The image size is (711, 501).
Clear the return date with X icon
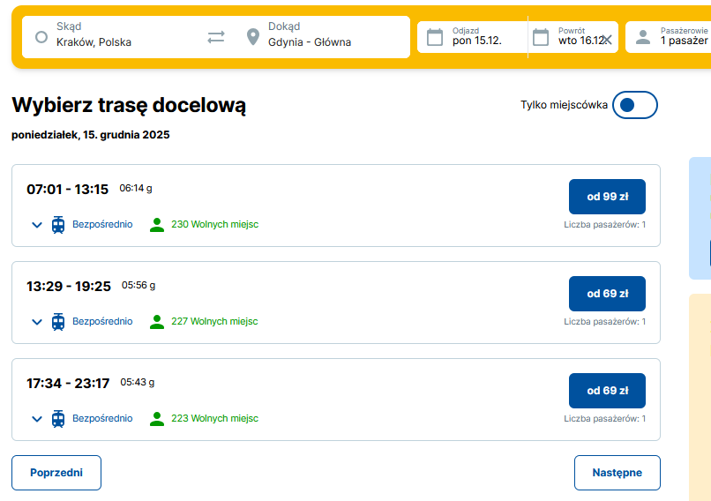point(606,40)
